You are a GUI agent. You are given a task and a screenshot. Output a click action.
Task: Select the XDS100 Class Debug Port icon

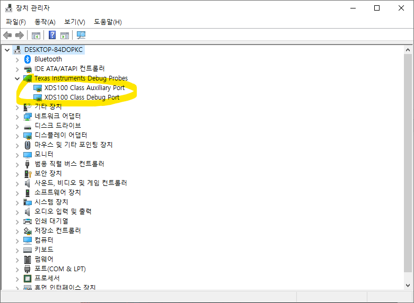coord(38,97)
